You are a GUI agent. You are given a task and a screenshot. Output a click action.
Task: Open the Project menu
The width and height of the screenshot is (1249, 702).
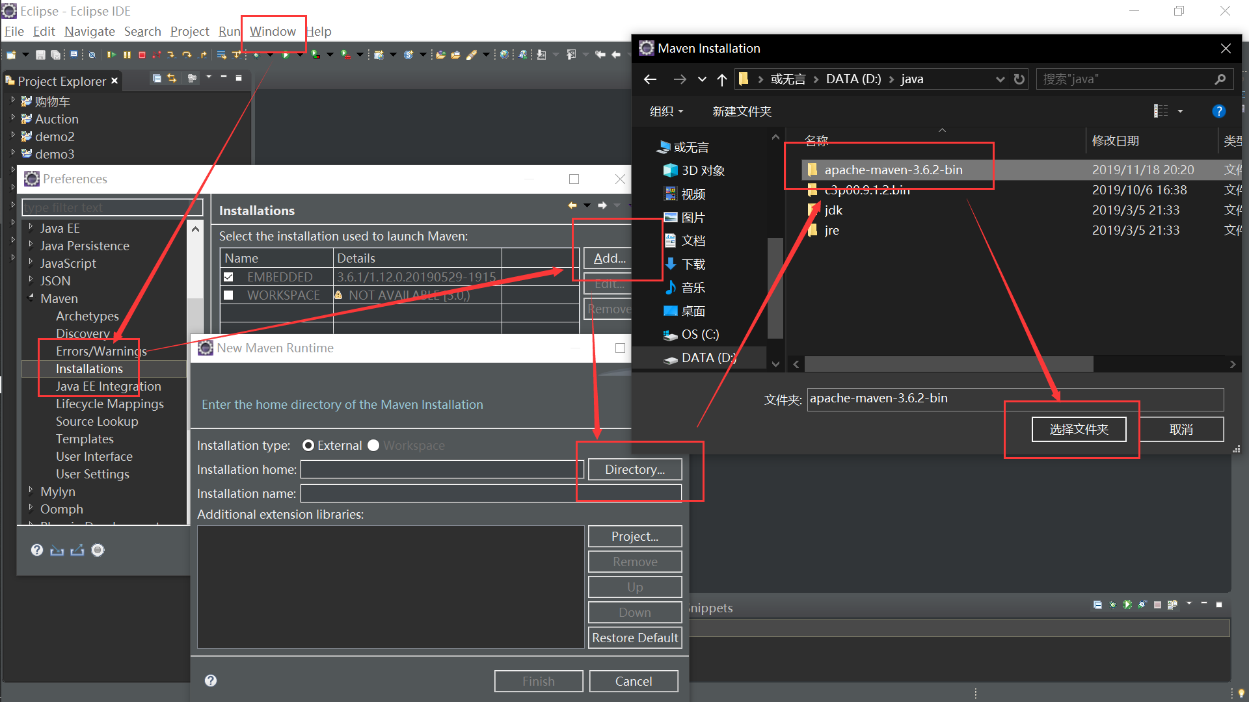(189, 31)
